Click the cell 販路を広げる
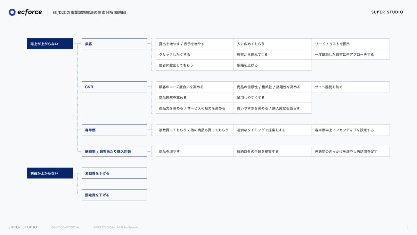Screen dimensions: 417x235 tap(273, 65)
